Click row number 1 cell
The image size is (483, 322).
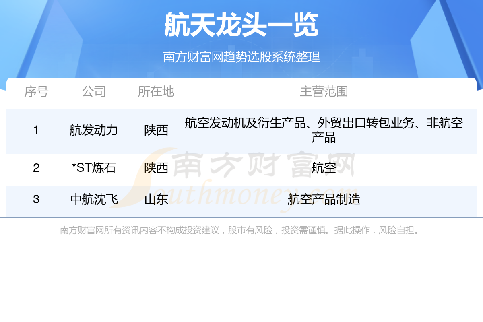36,130
